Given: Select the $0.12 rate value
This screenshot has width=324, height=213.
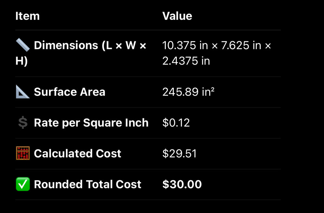Looking at the screenshot, I should 176,123.
